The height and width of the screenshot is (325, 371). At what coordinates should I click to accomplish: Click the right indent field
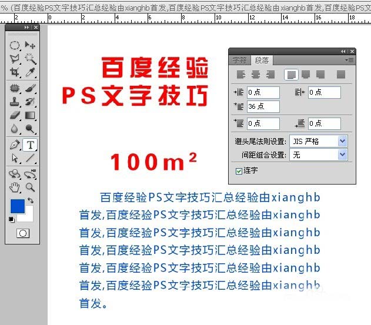[x=325, y=92]
